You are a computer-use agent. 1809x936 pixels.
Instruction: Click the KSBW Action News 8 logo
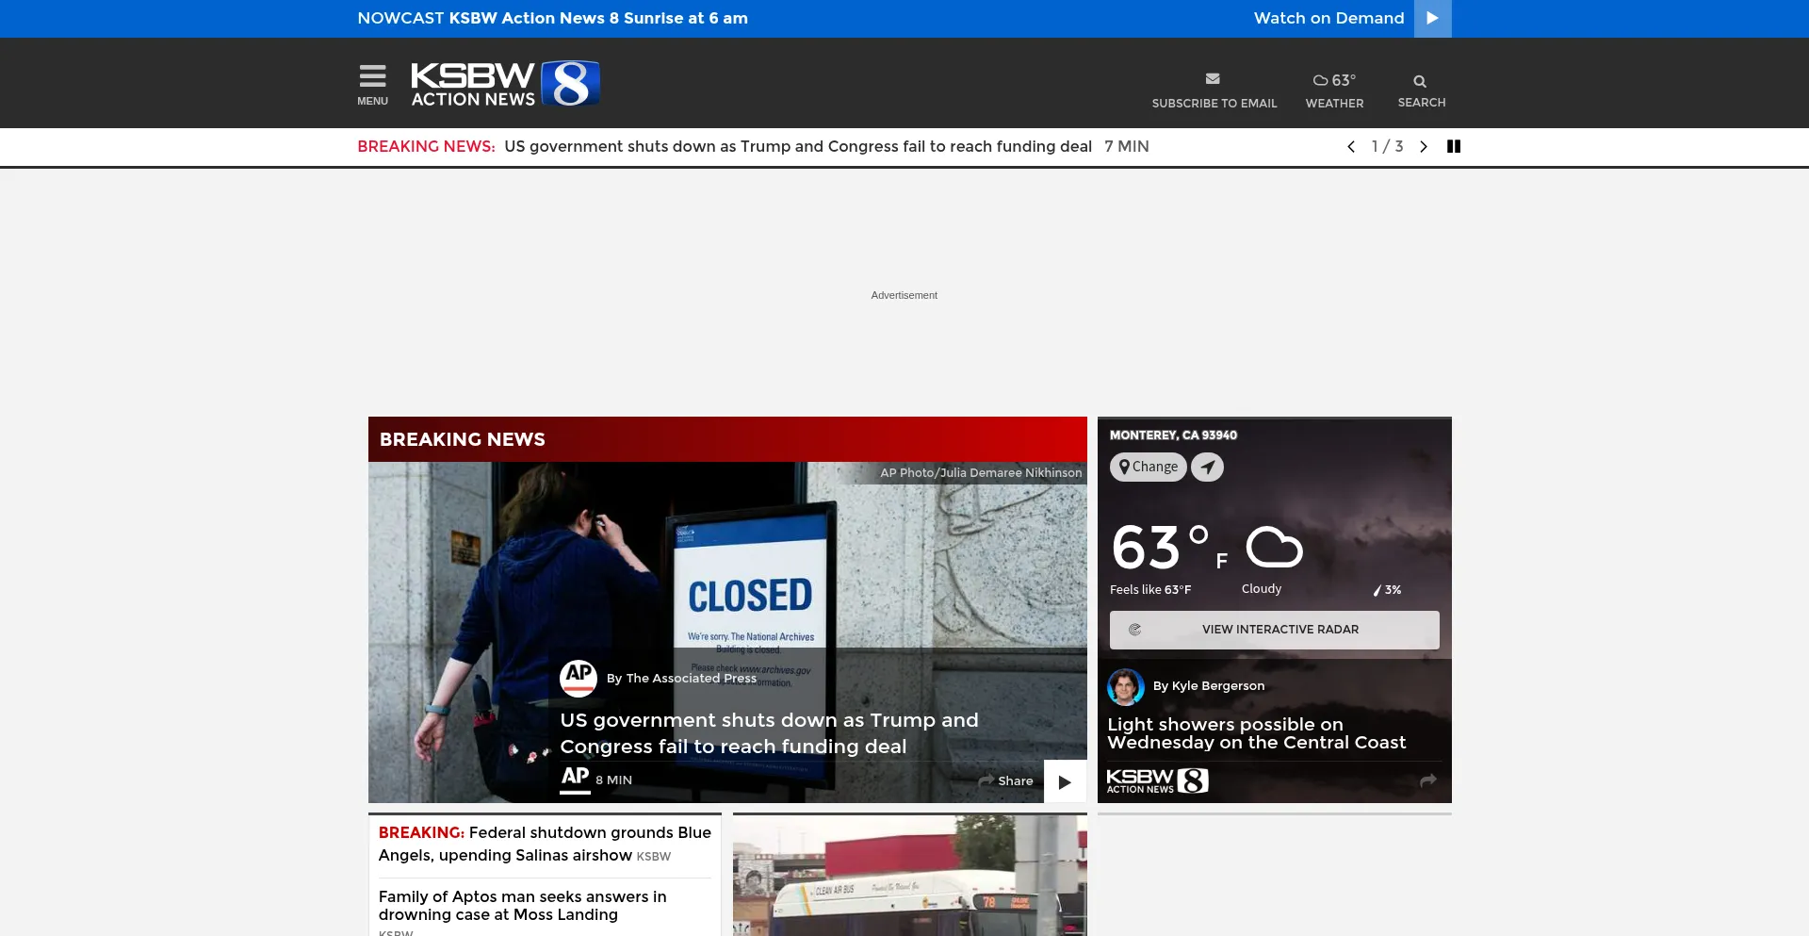[x=504, y=83]
